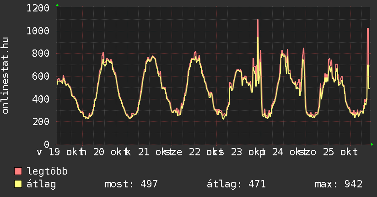
Task: Click the 'átlag: 471' statistic
Action: 237,185
